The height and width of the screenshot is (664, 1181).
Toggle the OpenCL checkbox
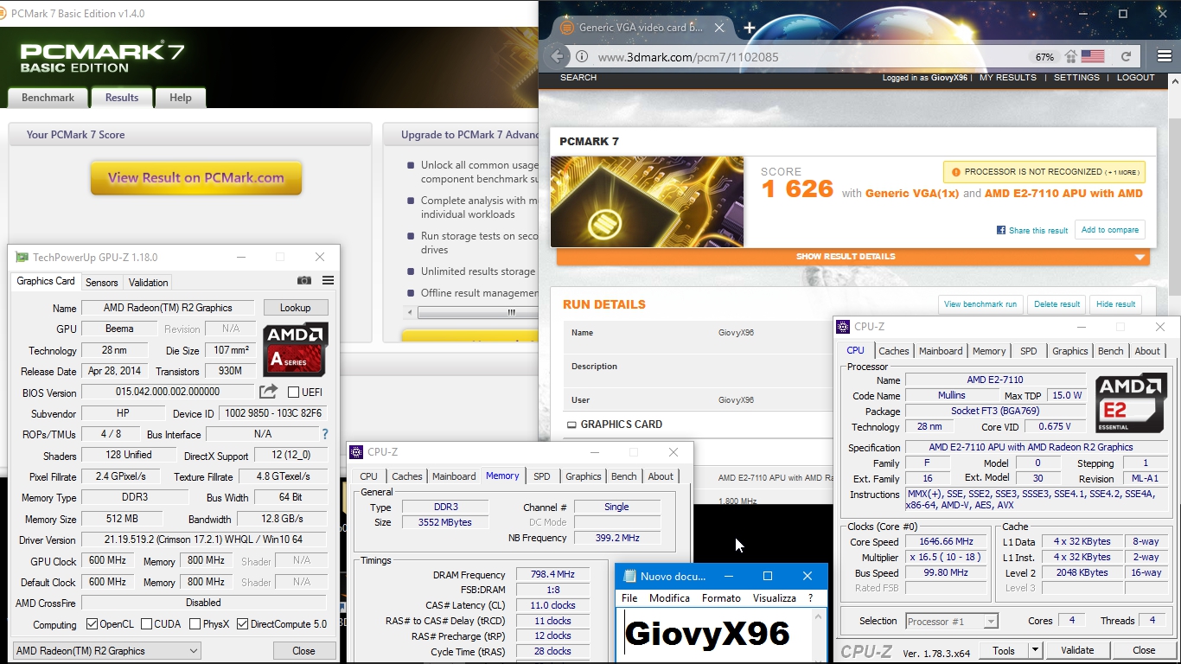click(93, 624)
